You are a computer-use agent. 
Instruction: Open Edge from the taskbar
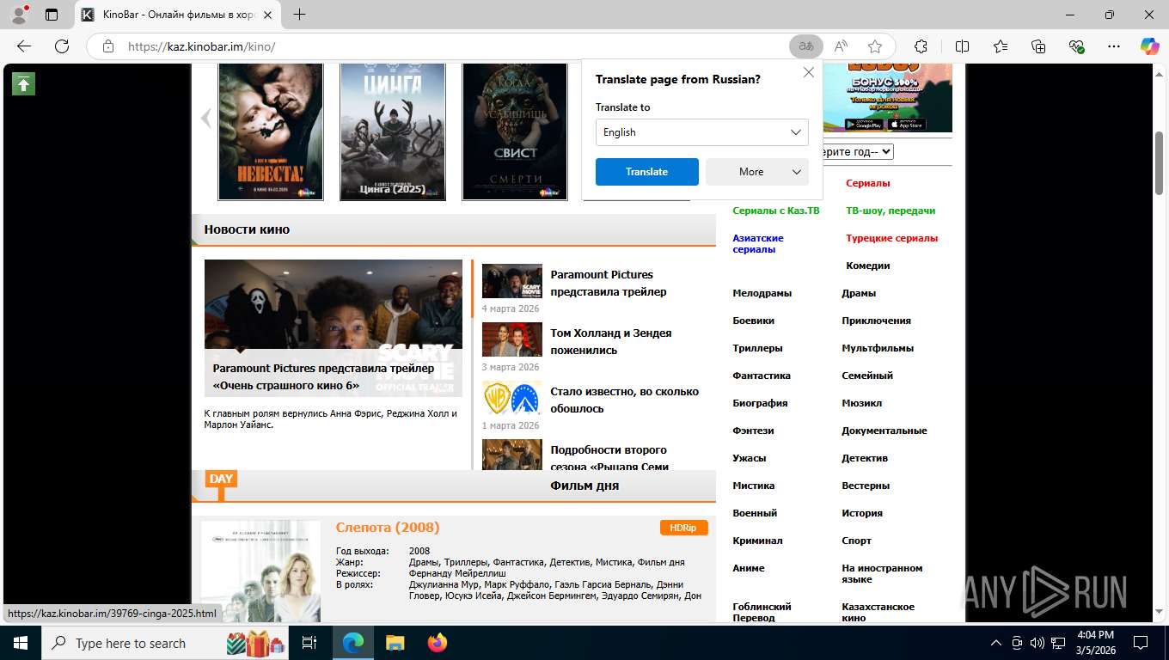pyautogui.click(x=353, y=643)
